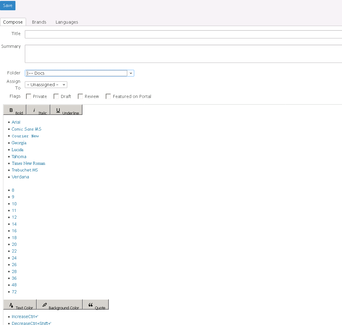Focus the Summary text area
342x325 pixels.
[x=183, y=54]
